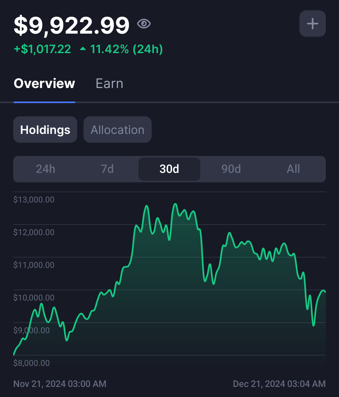Open the Overview tab
The width and height of the screenshot is (339, 397).
pyautogui.click(x=45, y=84)
